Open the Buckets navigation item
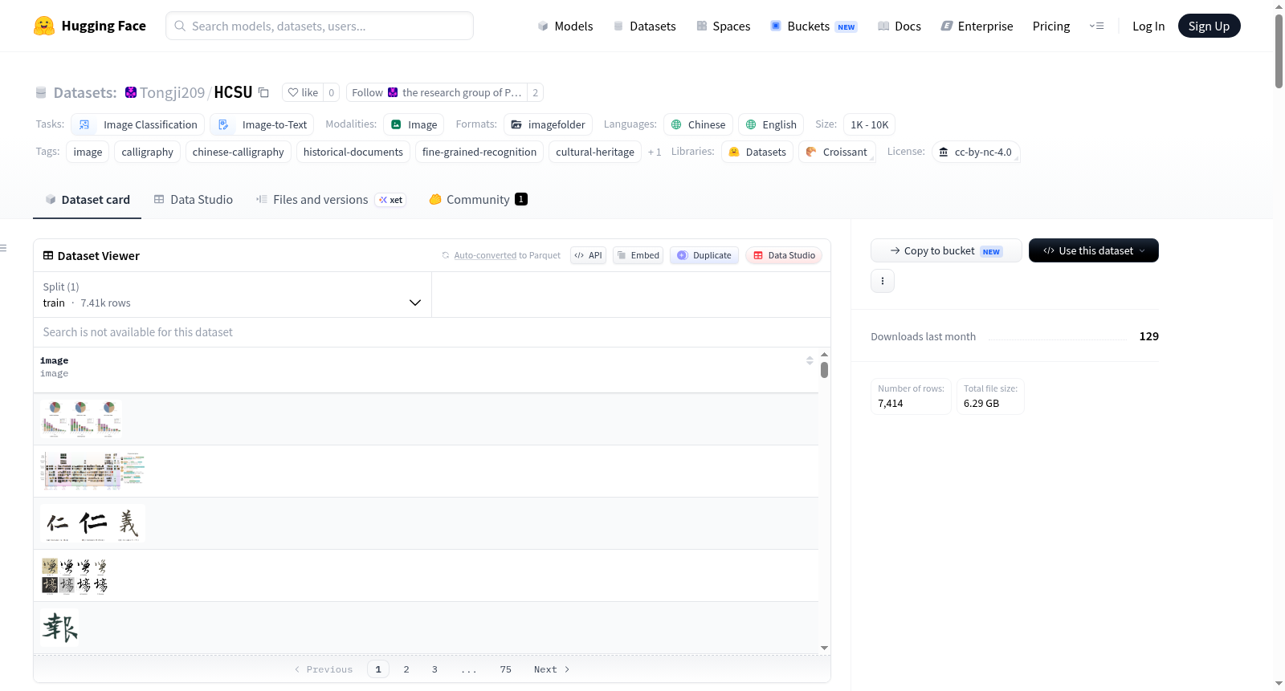 click(x=814, y=26)
